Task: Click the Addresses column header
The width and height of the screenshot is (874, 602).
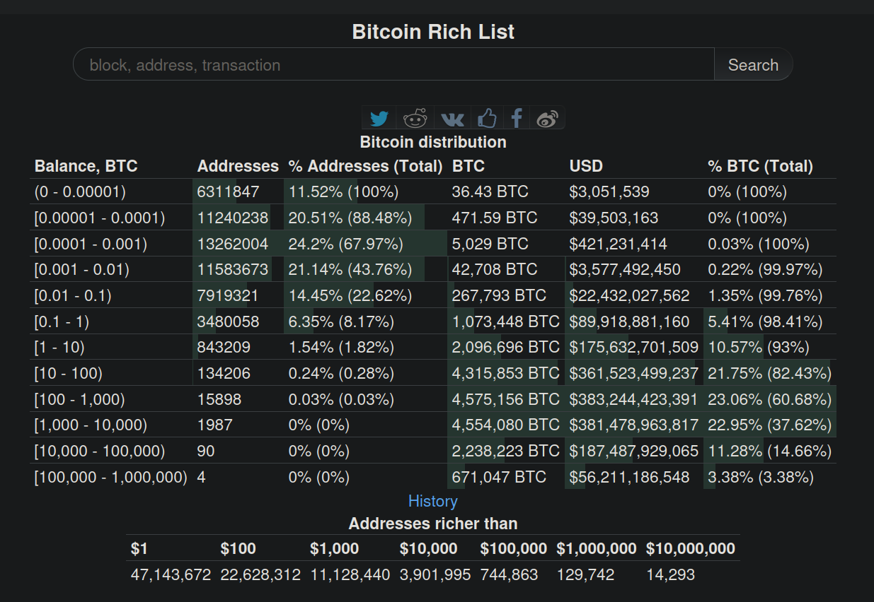Action: (x=238, y=166)
